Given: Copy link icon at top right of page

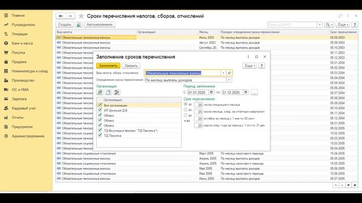Looking at the screenshot, I should tap(340, 16).
